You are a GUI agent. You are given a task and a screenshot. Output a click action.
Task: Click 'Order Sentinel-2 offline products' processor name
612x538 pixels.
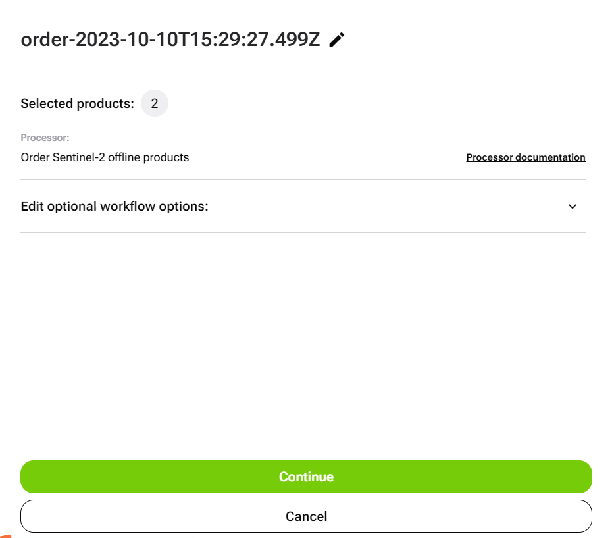coord(105,157)
